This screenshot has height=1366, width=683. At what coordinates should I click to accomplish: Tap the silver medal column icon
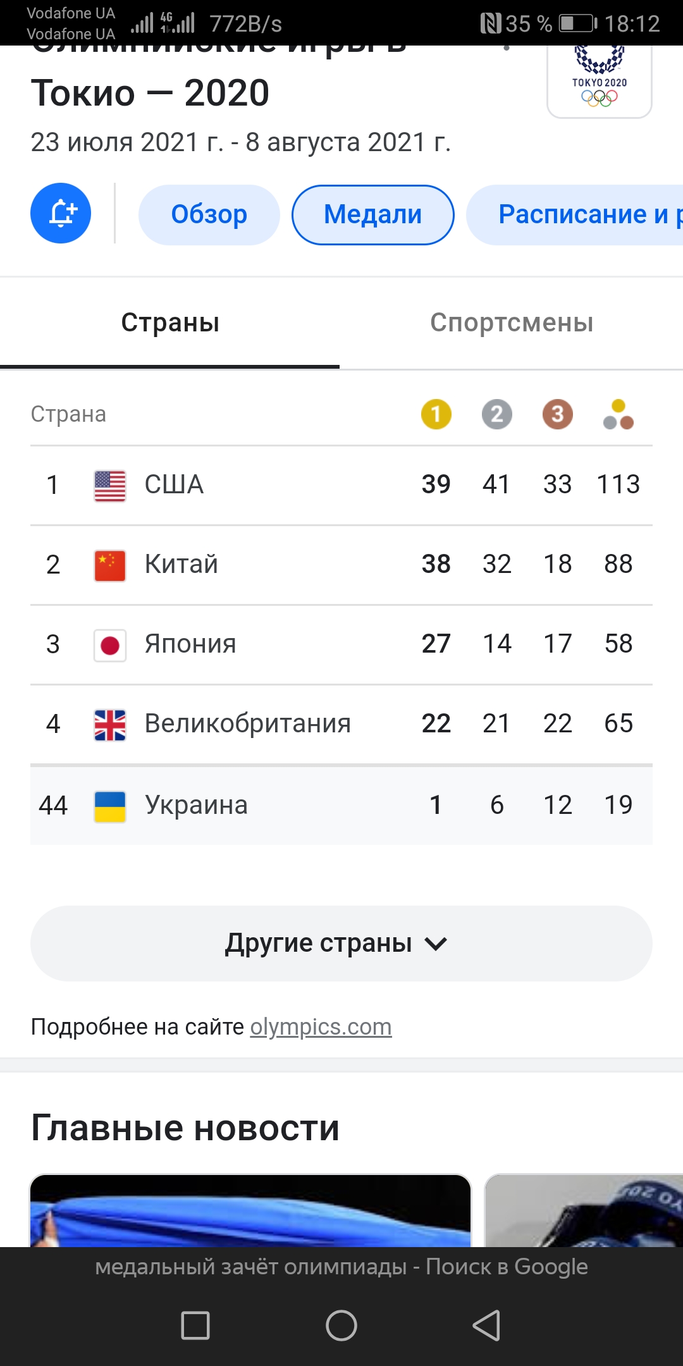[496, 414]
